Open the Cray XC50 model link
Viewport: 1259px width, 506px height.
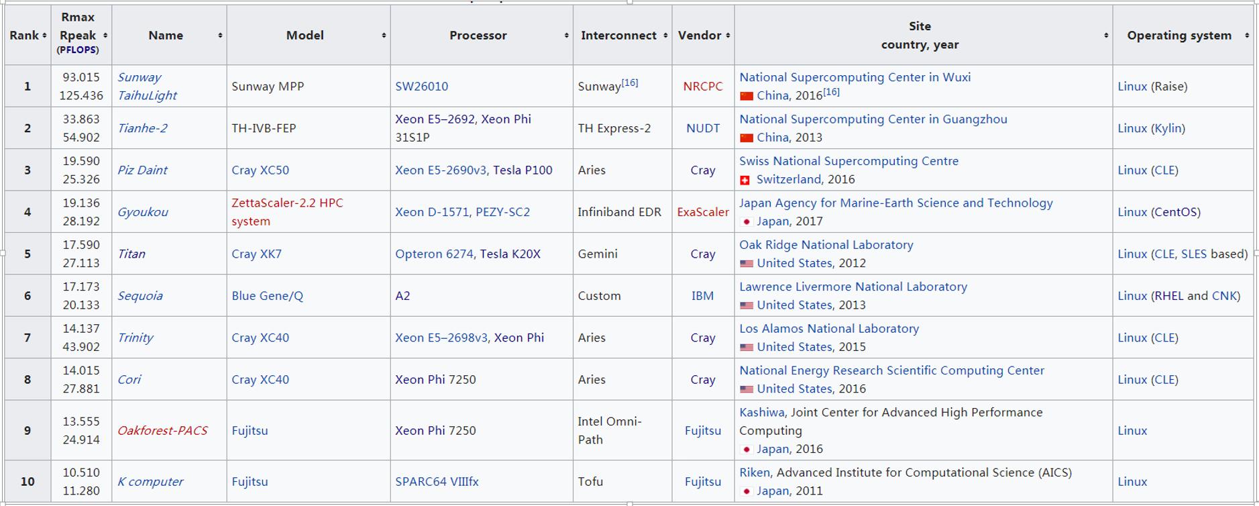pyautogui.click(x=260, y=170)
